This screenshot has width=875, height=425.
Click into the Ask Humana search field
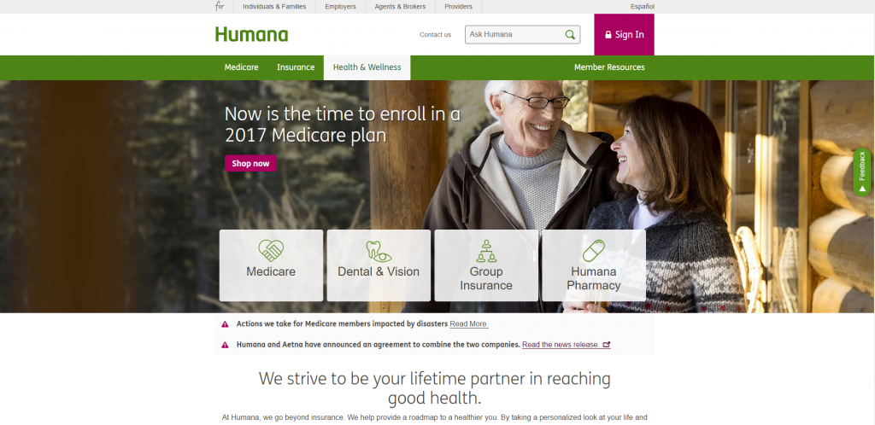(514, 34)
